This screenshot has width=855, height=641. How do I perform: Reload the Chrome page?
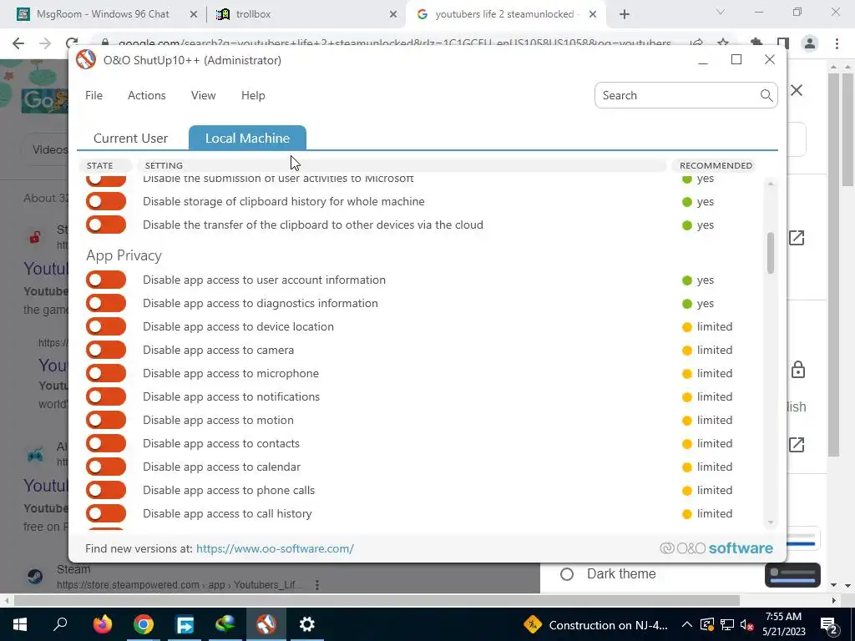coord(72,43)
